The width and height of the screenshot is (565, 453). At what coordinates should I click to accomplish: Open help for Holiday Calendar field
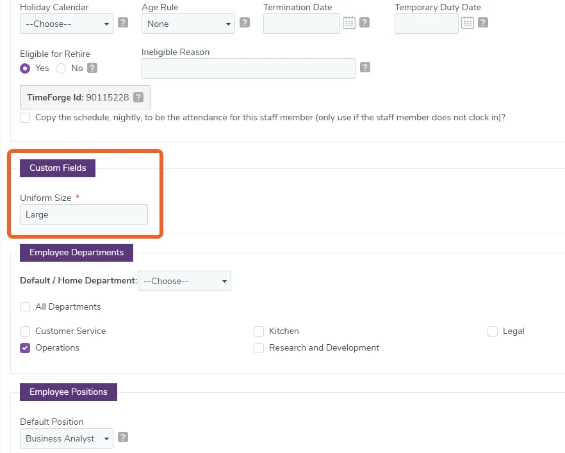point(123,22)
